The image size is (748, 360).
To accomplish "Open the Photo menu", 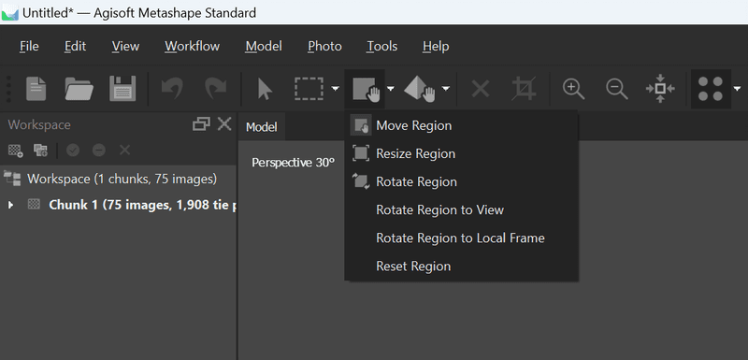I will tap(324, 46).
